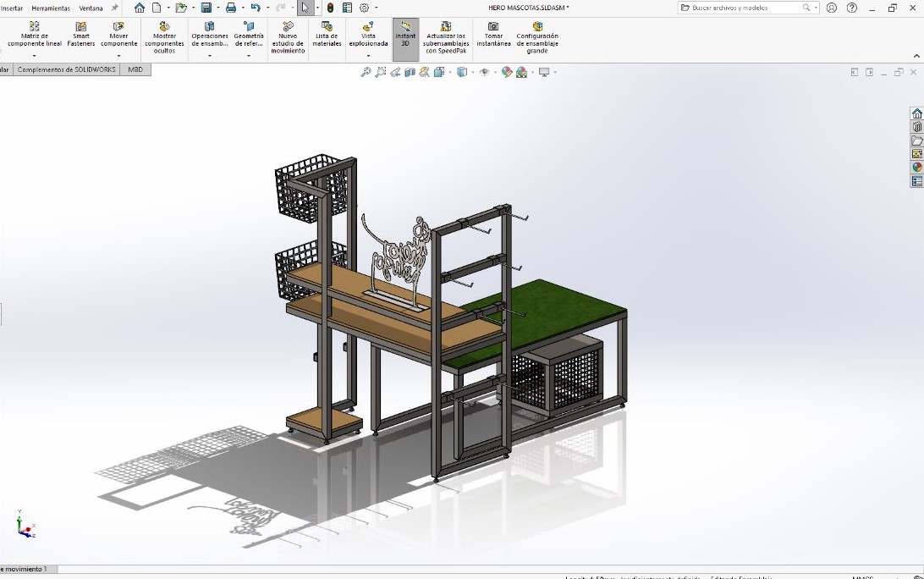
Task: Open the dropdown arrow beside the Save icon
Action: [217, 8]
